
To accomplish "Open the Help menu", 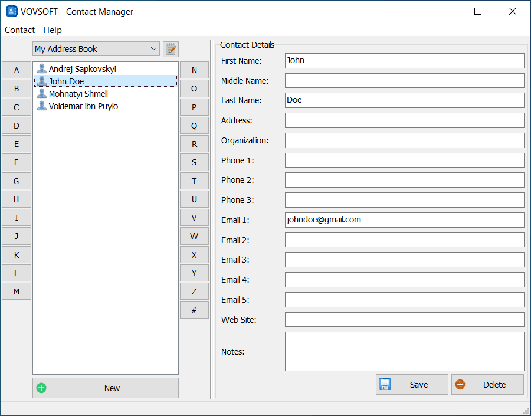I will pos(53,30).
